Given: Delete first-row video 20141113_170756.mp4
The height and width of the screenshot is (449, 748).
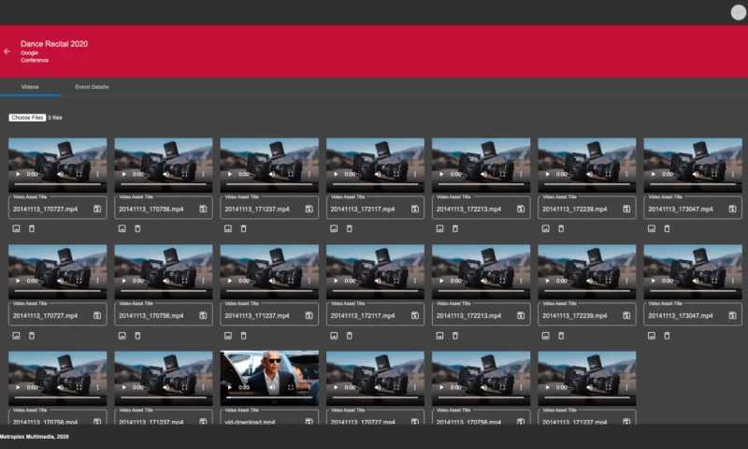Looking at the screenshot, I should (137, 228).
